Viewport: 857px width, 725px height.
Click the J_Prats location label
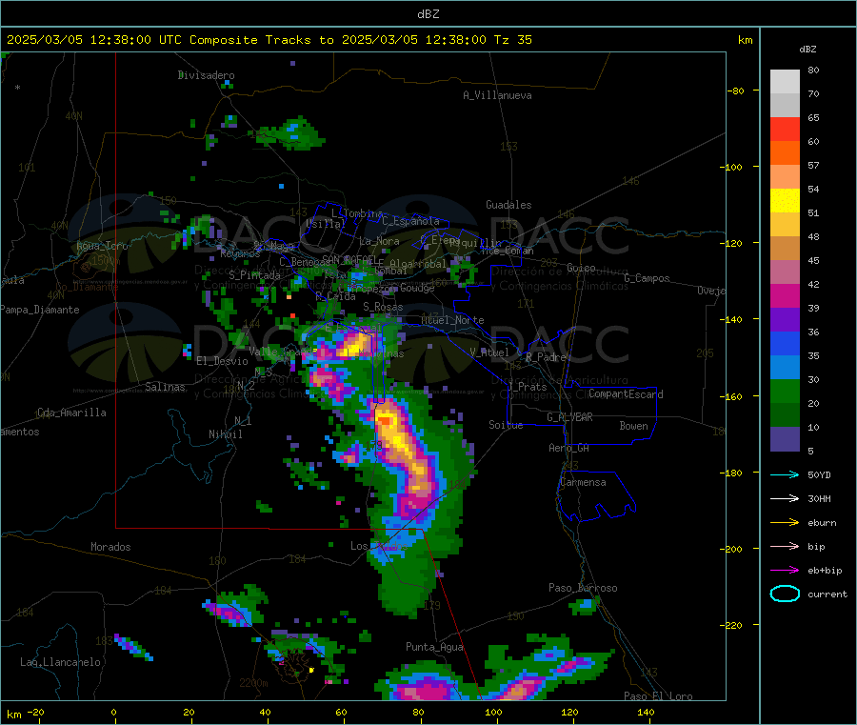pyautogui.click(x=528, y=386)
